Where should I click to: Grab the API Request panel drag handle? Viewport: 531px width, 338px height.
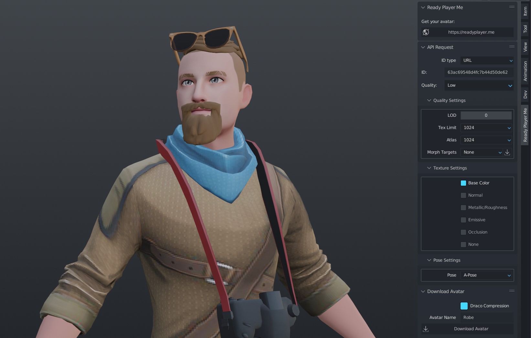(x=512, y=47)
